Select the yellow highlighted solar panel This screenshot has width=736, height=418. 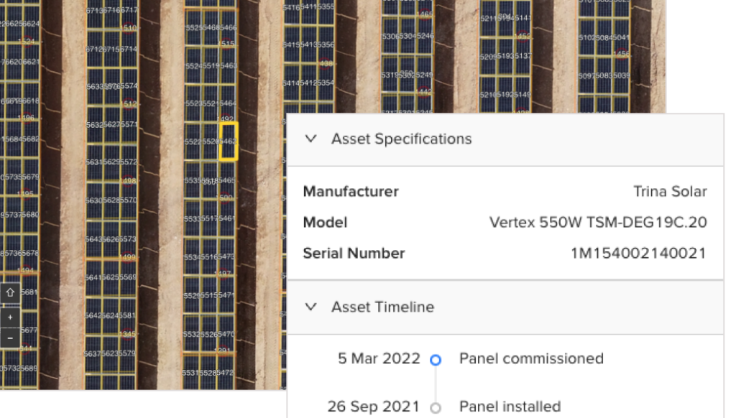tap(229, 141)
